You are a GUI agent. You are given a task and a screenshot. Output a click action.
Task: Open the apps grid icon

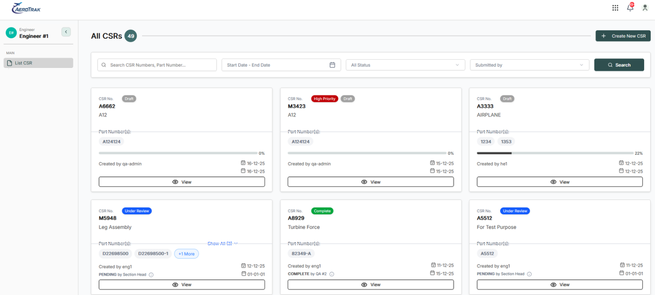pyautogui.click(x=615, y=8)
